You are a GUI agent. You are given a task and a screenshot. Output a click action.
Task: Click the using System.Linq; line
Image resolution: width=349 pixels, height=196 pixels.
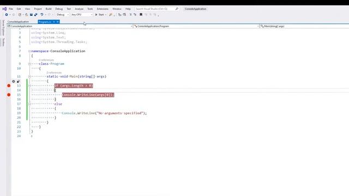coord(49,33)
